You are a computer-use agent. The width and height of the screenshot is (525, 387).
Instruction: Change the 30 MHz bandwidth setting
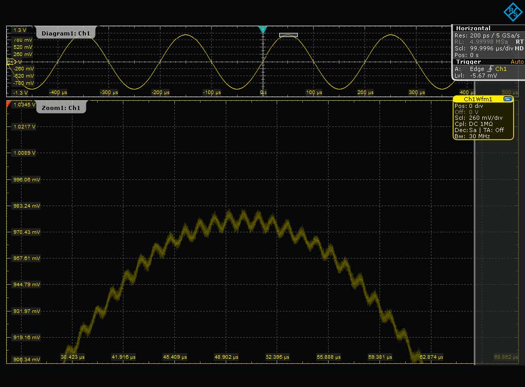click(480, 136)
